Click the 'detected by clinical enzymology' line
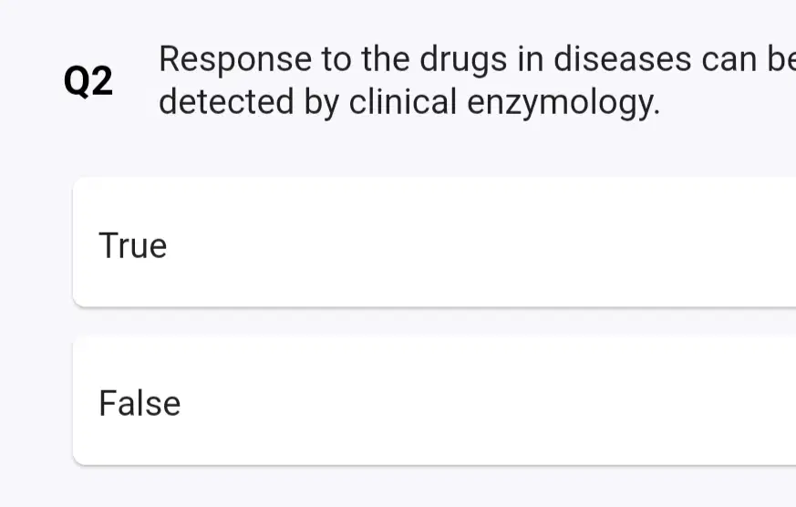Screen dimensions: 796x507 409,102
